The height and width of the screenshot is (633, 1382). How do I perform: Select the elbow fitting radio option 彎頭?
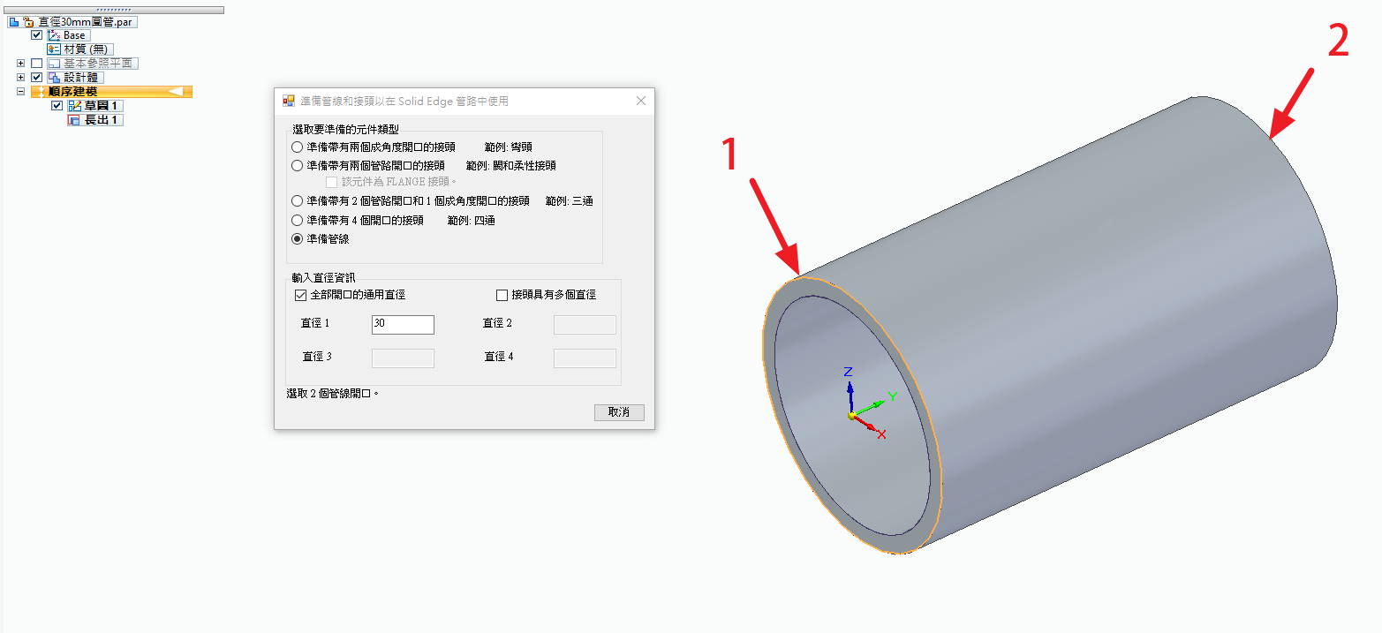[x=298, y=147]
